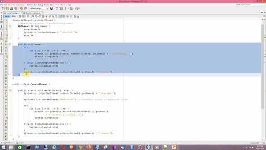The image size is (266, 150).
Task: Click the Shift Line Right icon
Action: click(64, 16)
